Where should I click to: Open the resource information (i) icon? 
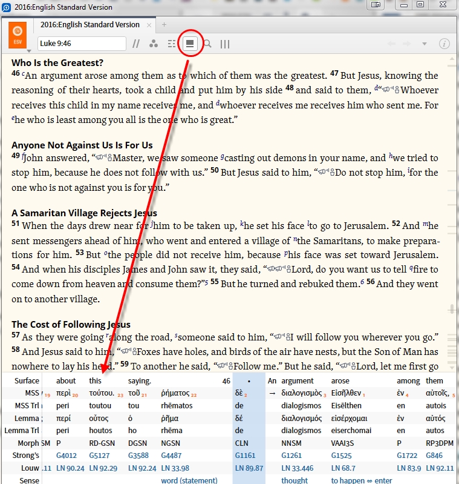(444, 44)
